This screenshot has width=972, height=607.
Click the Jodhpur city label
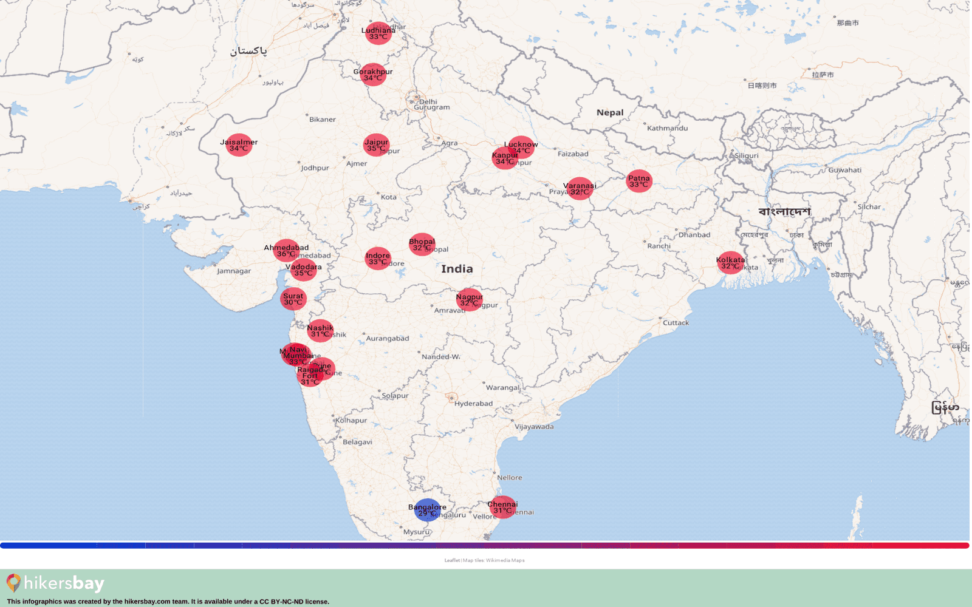(315, 168)
